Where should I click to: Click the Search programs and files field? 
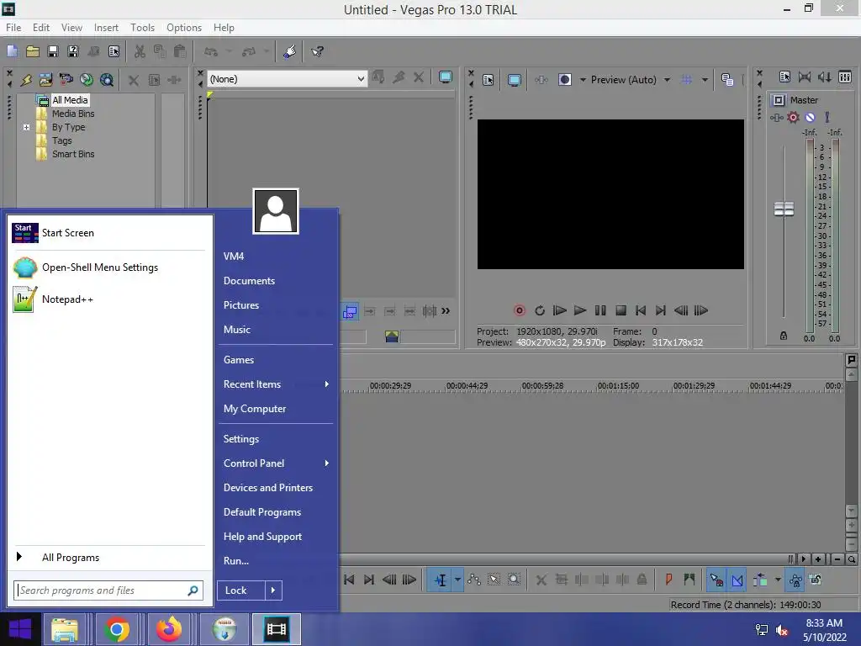click(108, 590)
